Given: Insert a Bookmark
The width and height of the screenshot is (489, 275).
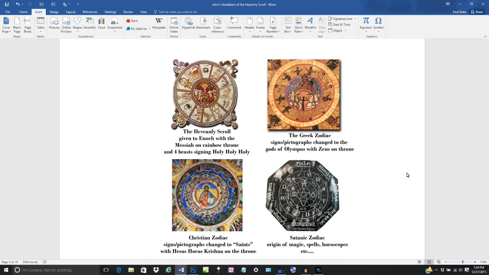Looking at the screenshot, I should coord(203,23).
